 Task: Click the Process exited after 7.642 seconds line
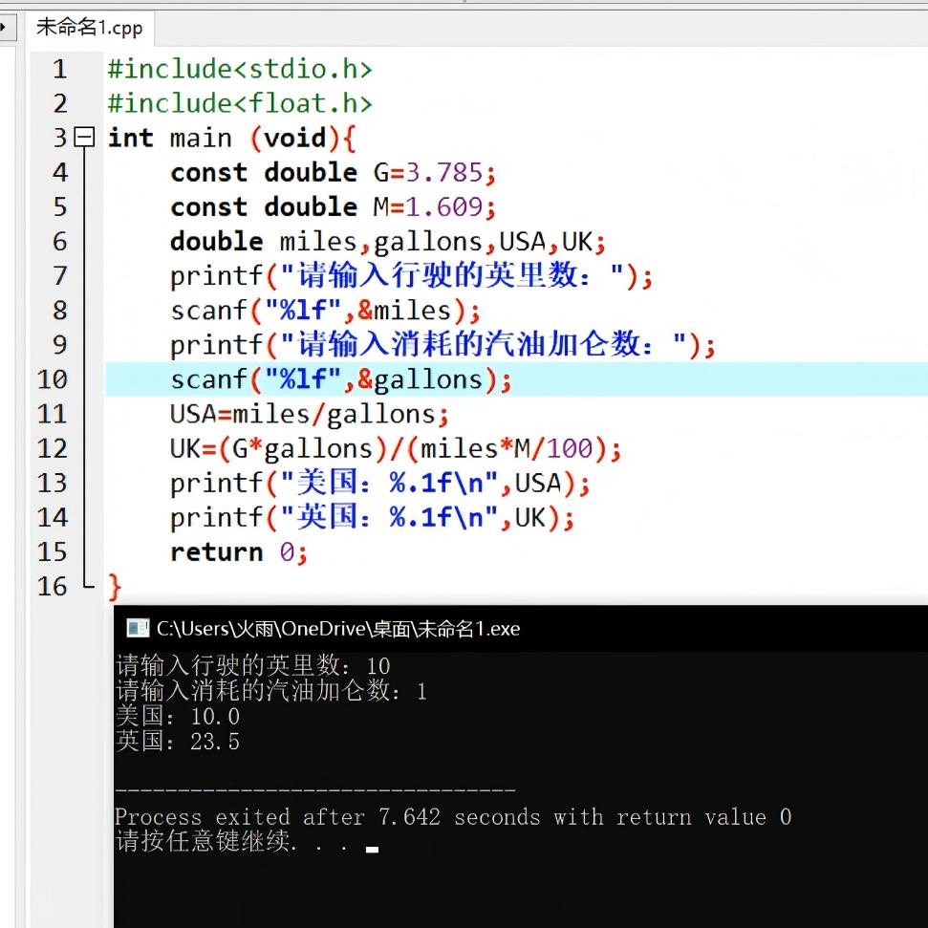pos(453,817)
